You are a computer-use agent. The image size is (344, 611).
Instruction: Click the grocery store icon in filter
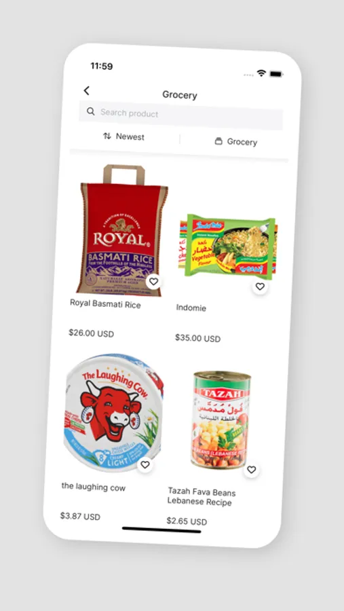[218, 141]
